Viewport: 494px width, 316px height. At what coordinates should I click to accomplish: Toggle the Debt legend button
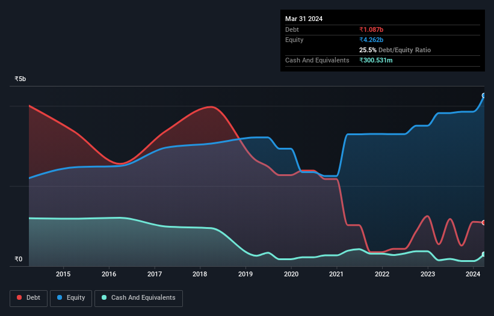29,298
